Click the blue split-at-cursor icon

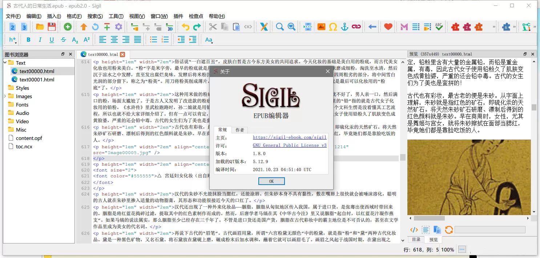(307, 27)
